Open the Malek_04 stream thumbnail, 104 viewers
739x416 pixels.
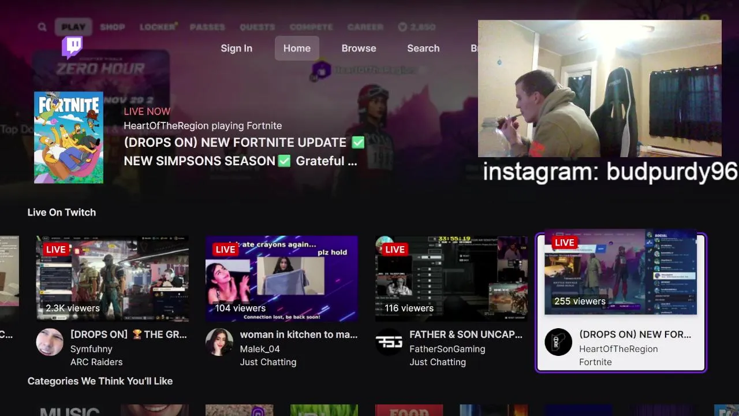click(x=282, y=278)
